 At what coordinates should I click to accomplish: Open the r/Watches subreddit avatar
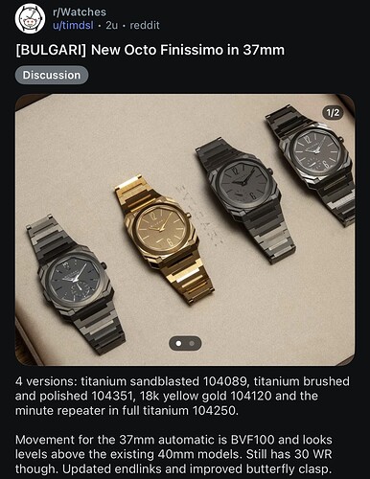30,18
